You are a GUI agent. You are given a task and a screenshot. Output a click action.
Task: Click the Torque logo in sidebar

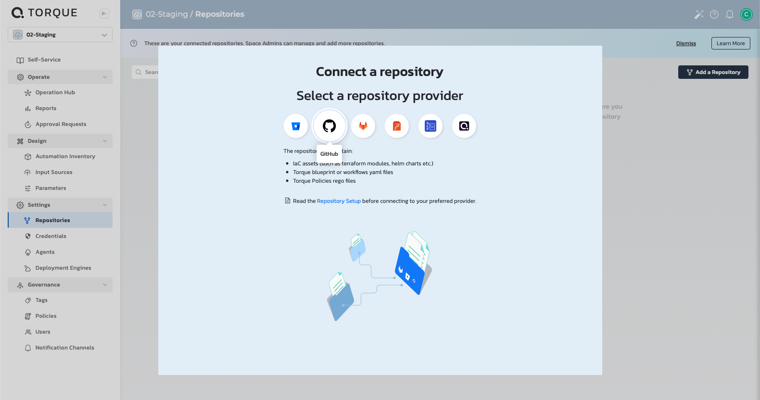tap(44, 13)
